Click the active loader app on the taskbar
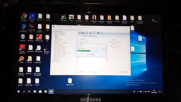The height and width of the screenshot is (102, 181). 51,92
